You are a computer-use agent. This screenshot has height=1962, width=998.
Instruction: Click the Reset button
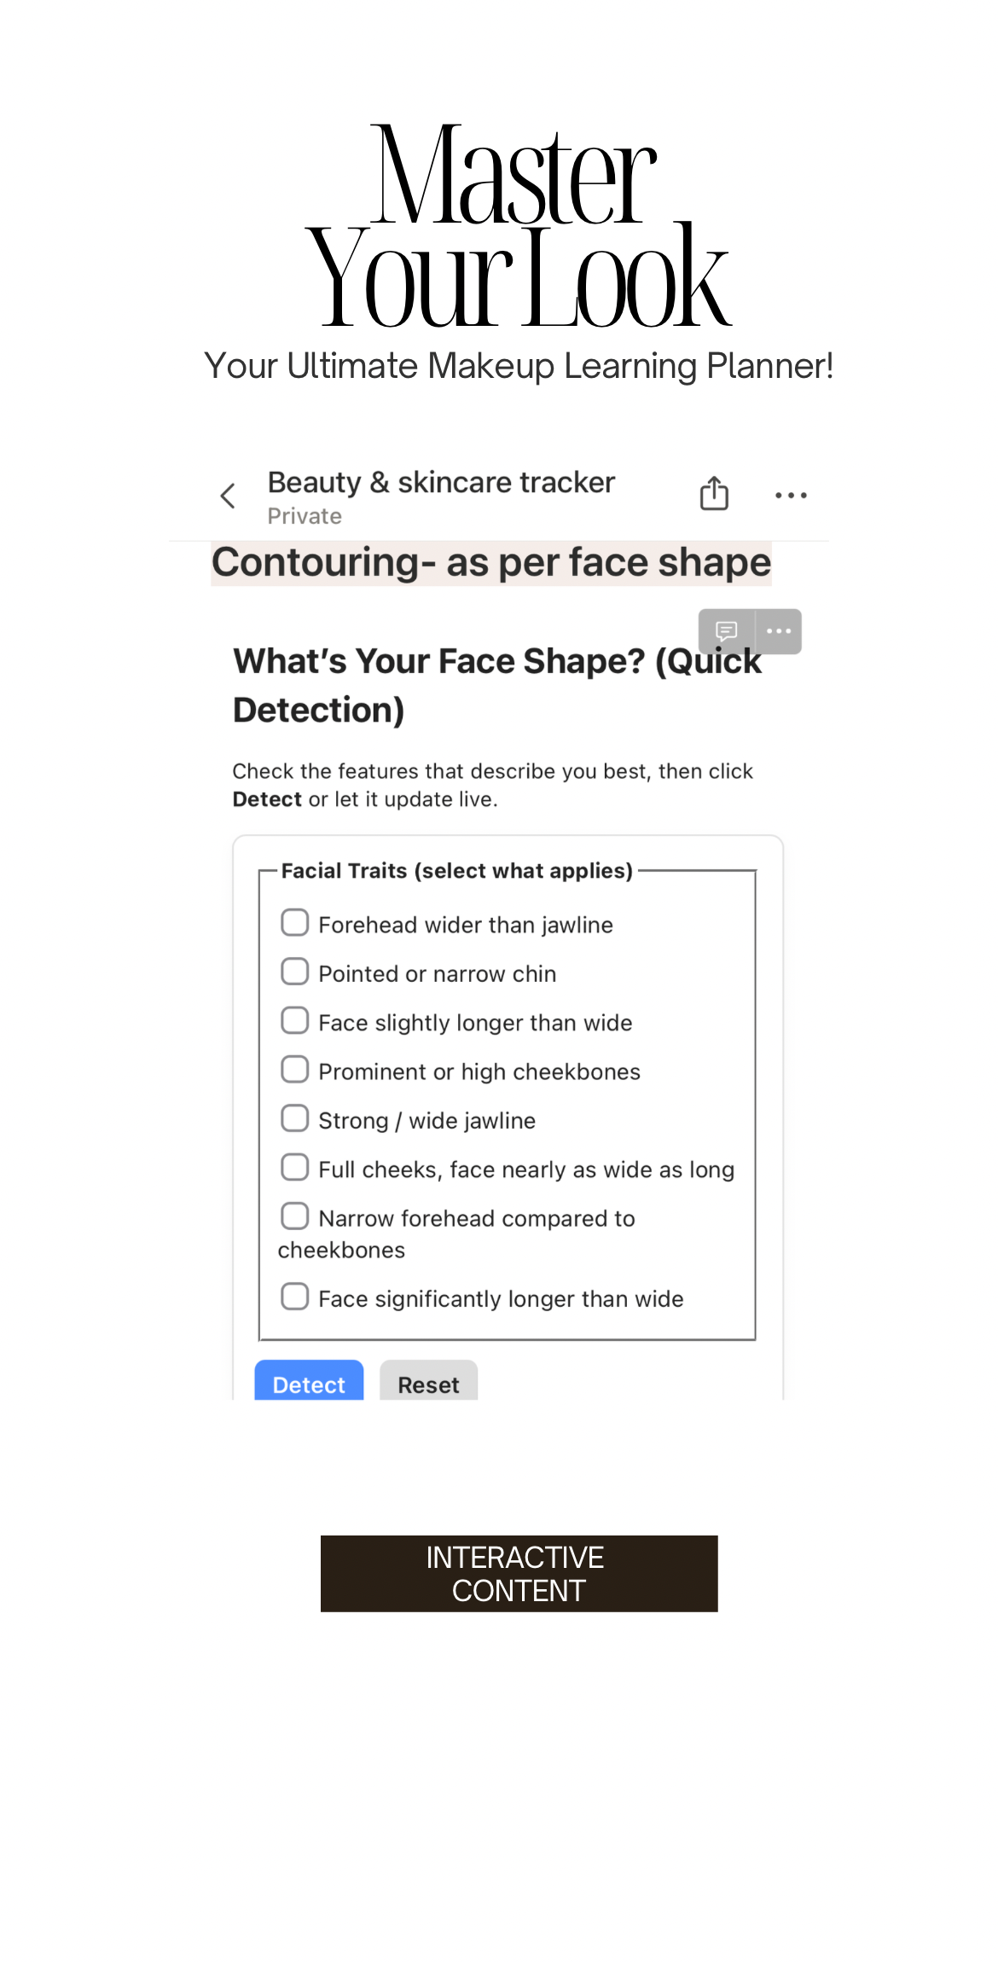428,1383
